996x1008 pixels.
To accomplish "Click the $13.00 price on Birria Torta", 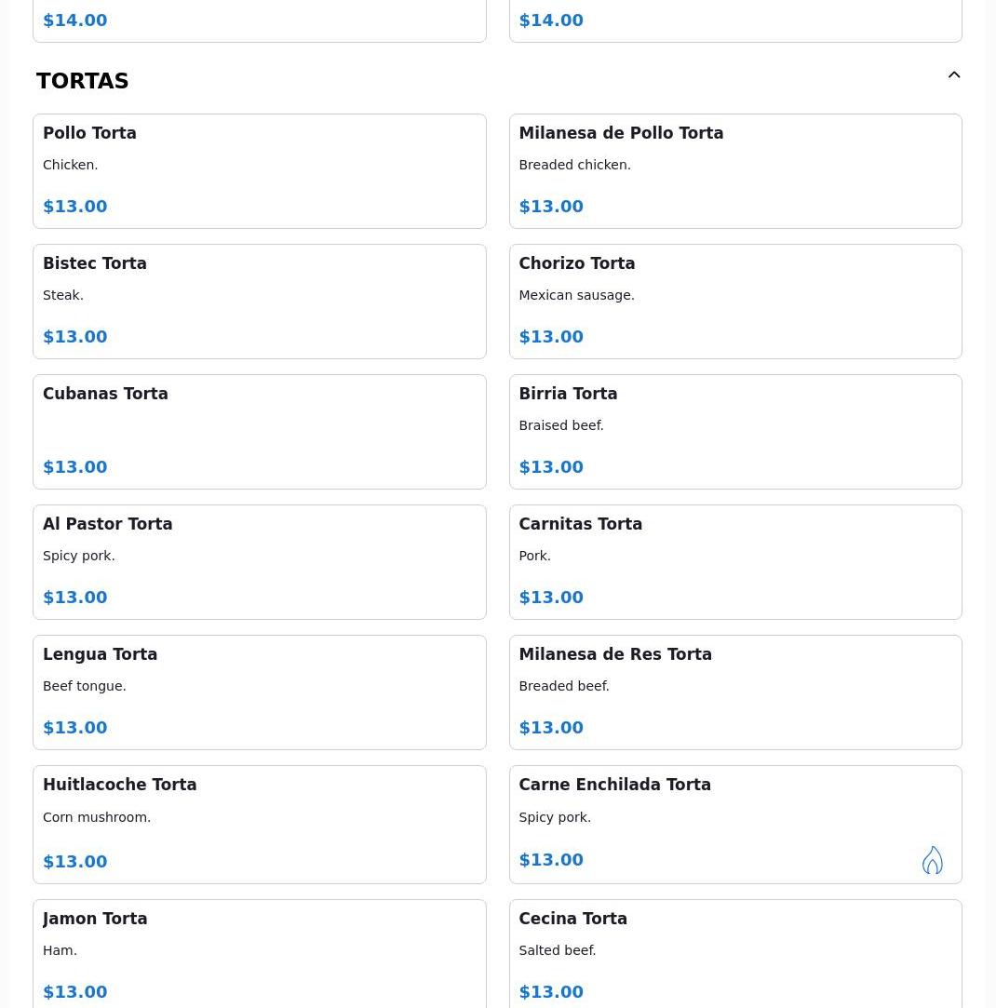I will coord(551,467).
